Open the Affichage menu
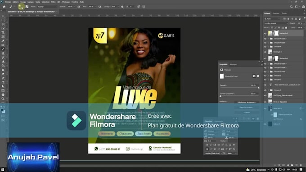The image size is (306, 172). click(66, 2)
